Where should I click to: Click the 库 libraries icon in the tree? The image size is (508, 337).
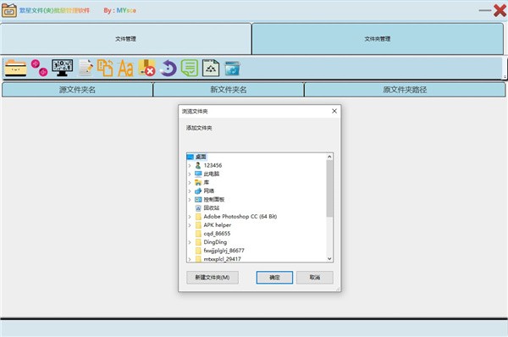[198, 182]
